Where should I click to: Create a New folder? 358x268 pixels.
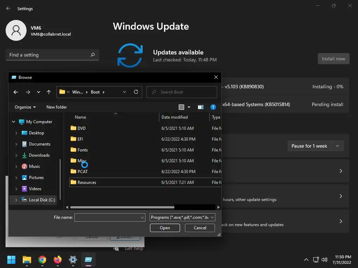[57, 107]
